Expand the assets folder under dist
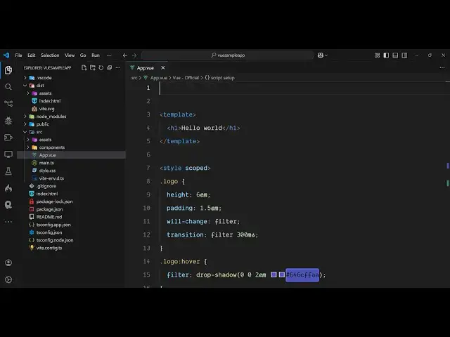 28,93
